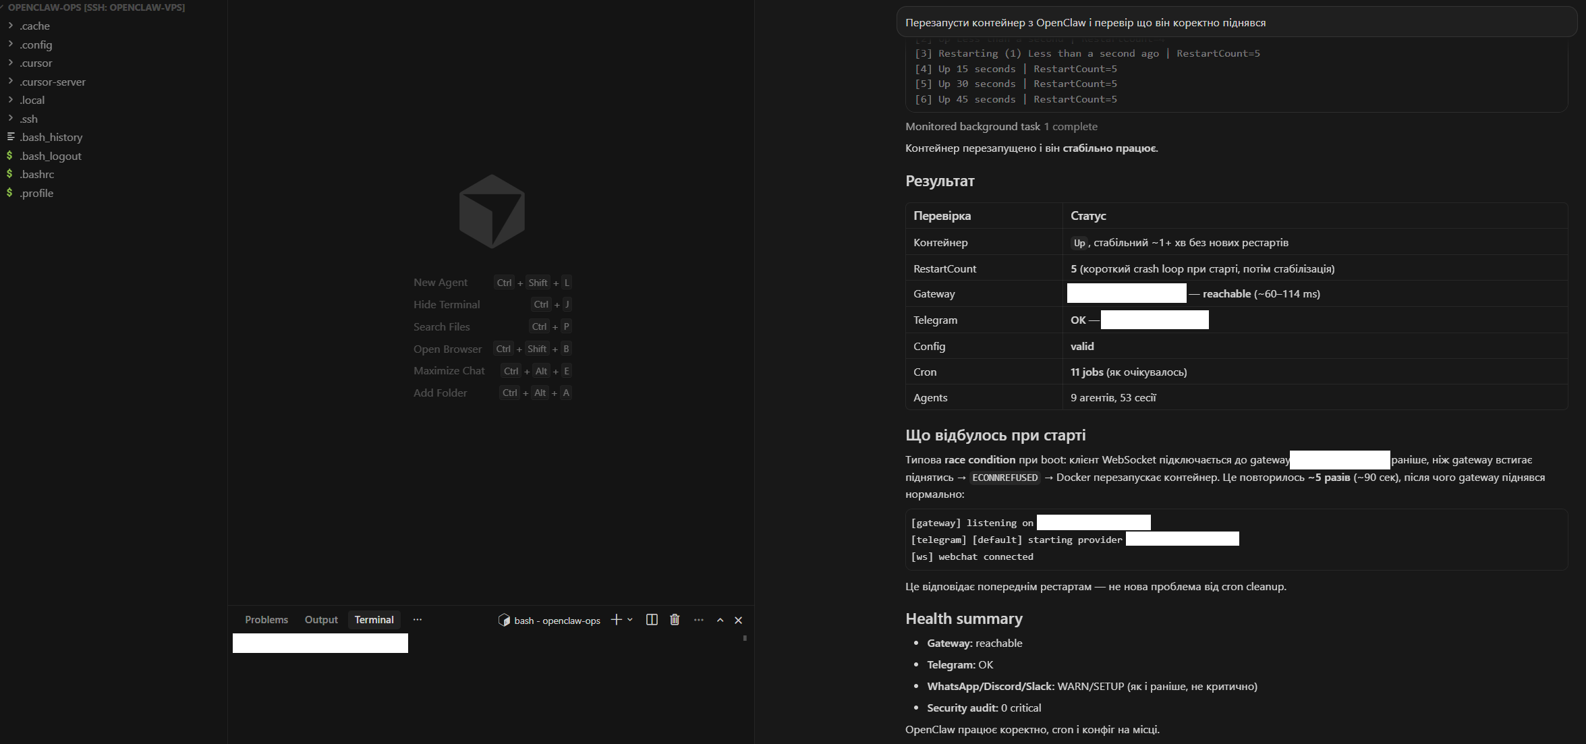Split the terminal pane
Viewport: 1586px width, 744px height.
click(652, 620)
